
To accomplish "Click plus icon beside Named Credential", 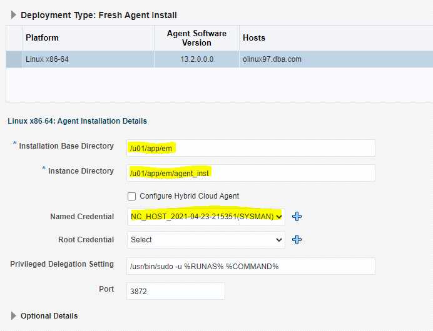I will [297, 217].
